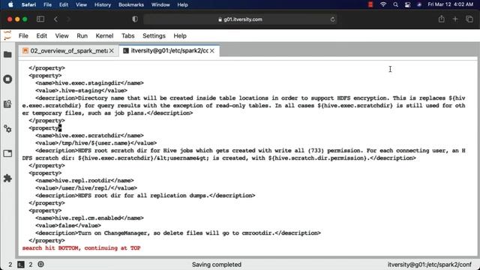Open the property inspector gears sidebar icon

click(7, 129)
